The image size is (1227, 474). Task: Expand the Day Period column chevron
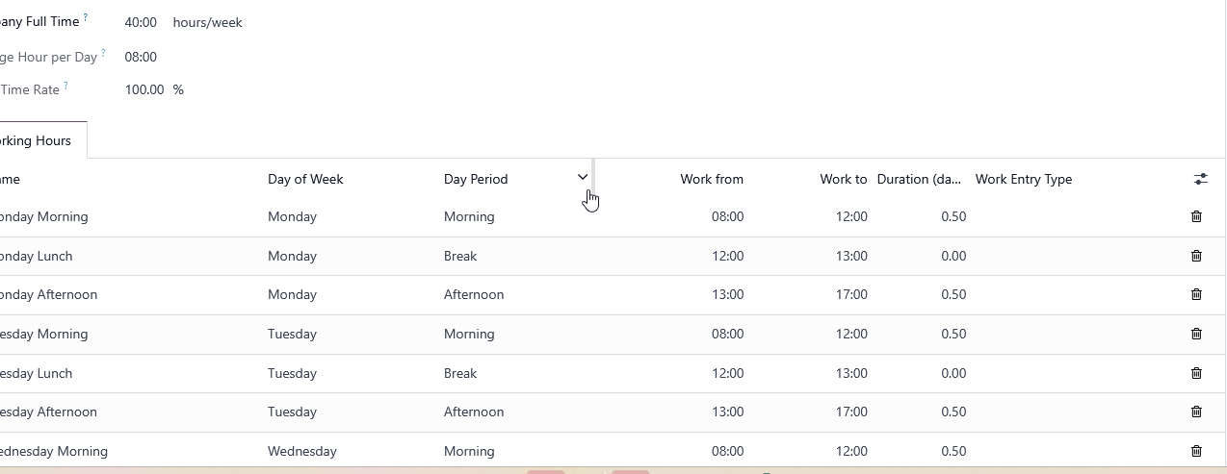(583, 177)
